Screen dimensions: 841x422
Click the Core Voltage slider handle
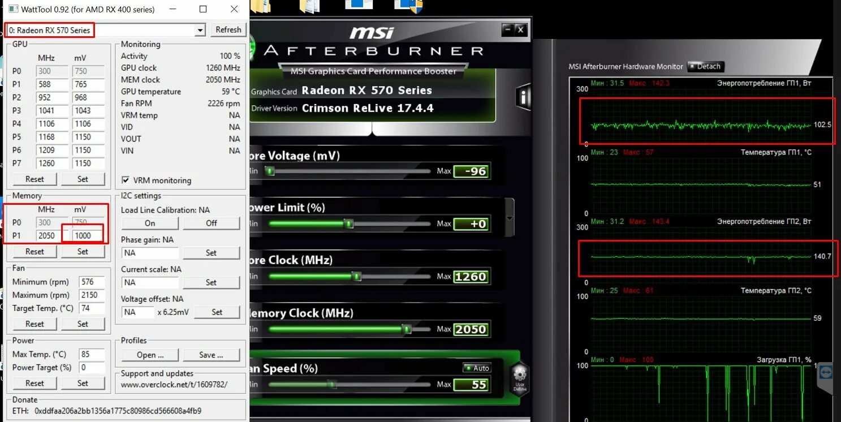[x=270, y=171]
